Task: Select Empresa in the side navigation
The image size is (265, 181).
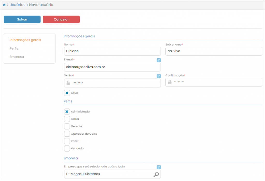Action: (x=17, y=57)
